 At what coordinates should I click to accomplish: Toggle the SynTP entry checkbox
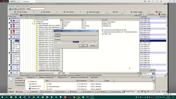point(11,27)
